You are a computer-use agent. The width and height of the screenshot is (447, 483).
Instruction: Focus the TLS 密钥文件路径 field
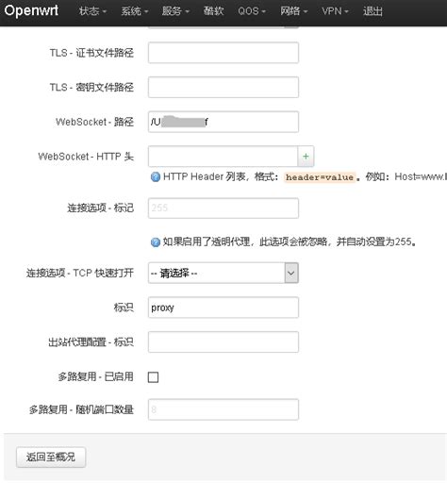(x=223, y=87)
